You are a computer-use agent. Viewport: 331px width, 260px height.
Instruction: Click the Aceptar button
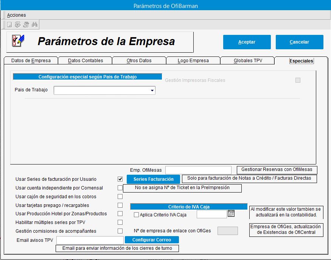pos(247,42)
